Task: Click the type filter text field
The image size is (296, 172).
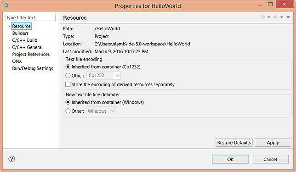Action: [30, 17]
